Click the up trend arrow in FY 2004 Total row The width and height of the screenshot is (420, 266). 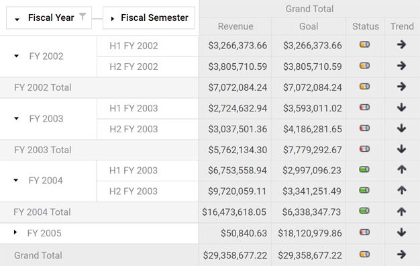coord(401,212)
